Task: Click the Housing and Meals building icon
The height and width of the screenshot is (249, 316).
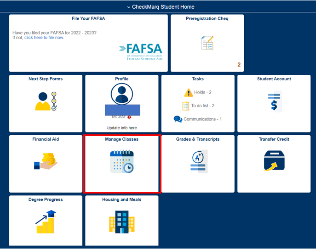Action: pyautogui.click(x=121, y=222)
